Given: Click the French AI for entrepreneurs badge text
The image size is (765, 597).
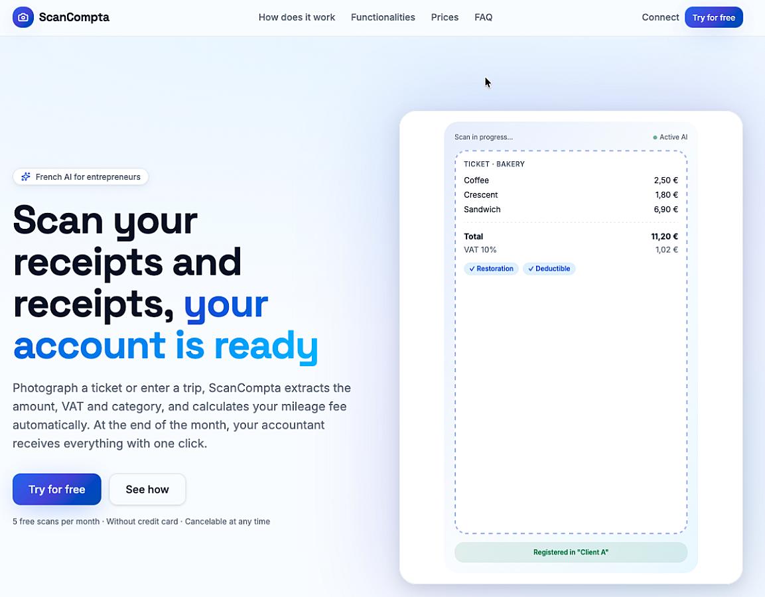Looking at the screenshot, I should pos(88,176).
